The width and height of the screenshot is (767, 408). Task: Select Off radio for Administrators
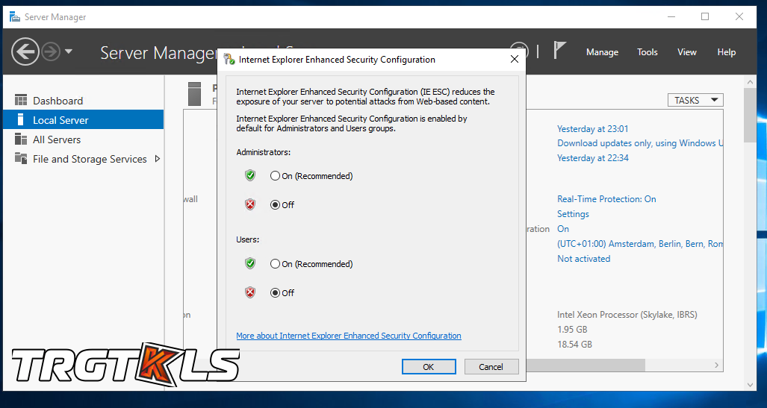pos(276,205)
